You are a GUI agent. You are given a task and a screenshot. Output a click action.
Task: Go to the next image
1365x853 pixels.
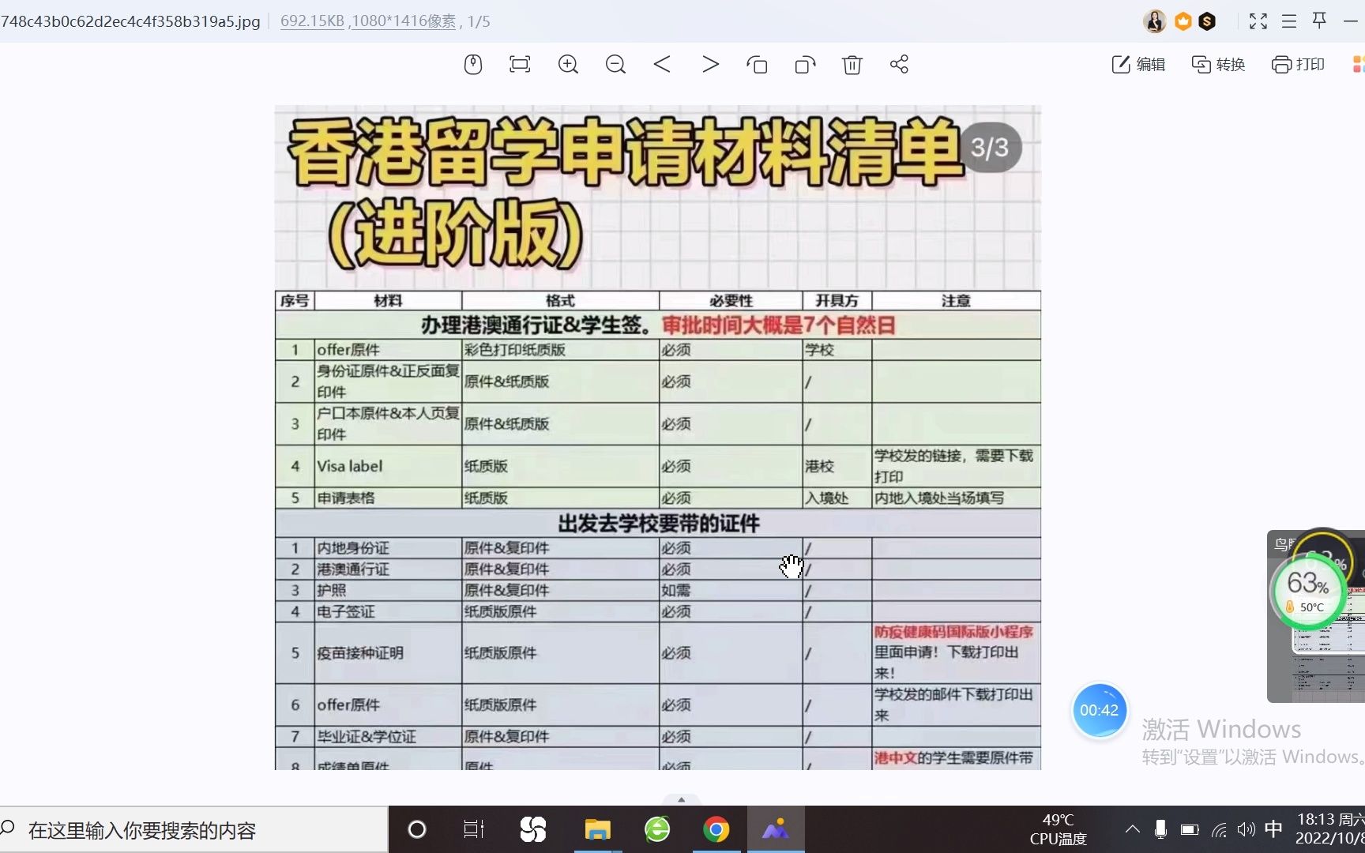(710, 64)
